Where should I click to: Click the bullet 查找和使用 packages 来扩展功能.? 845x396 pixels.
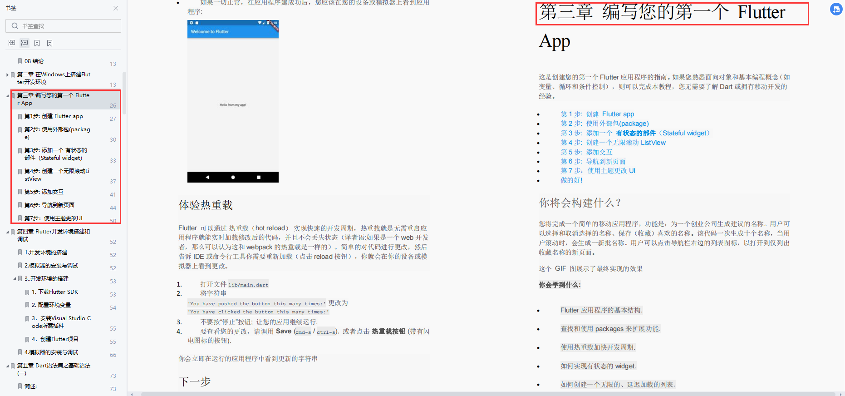click(610, 329)
